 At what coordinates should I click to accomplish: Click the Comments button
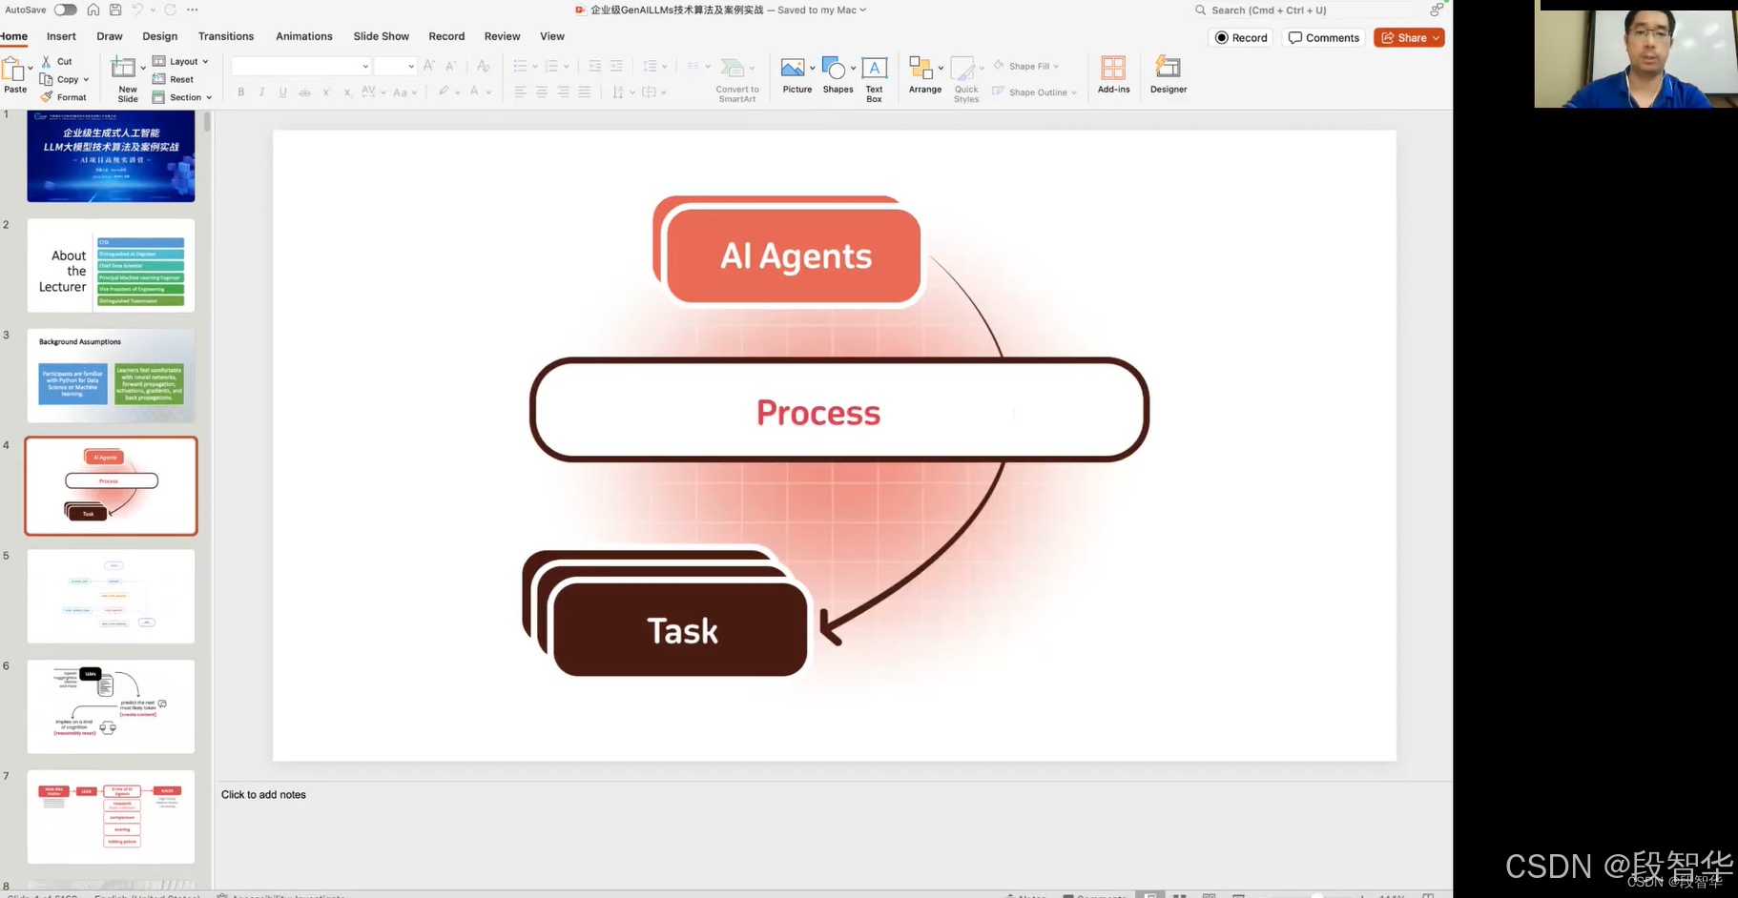click(x=1324, y=38)
